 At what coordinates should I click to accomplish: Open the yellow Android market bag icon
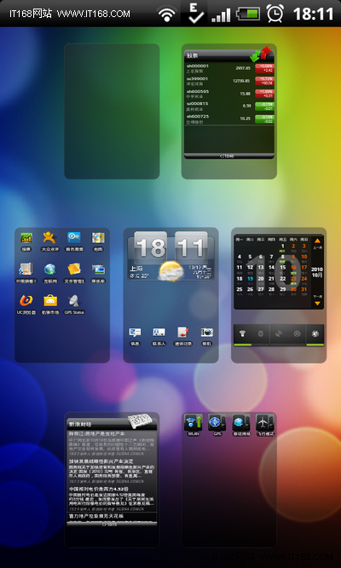coord(50,301)
